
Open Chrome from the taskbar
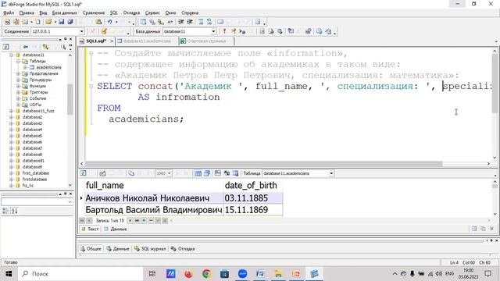(206, 274)
